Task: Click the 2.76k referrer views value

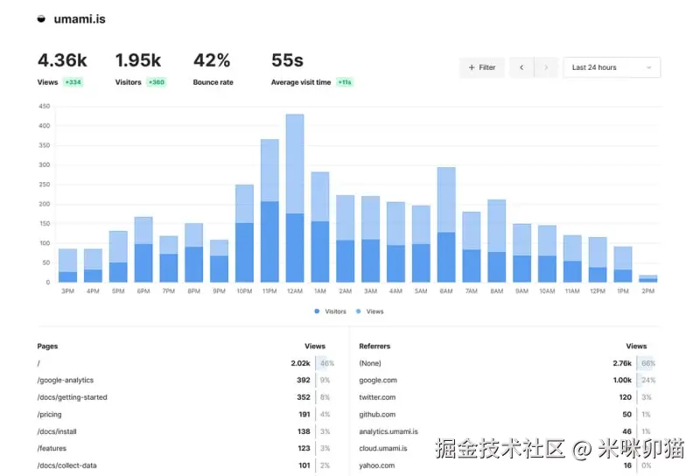Action: coord(622,363)
